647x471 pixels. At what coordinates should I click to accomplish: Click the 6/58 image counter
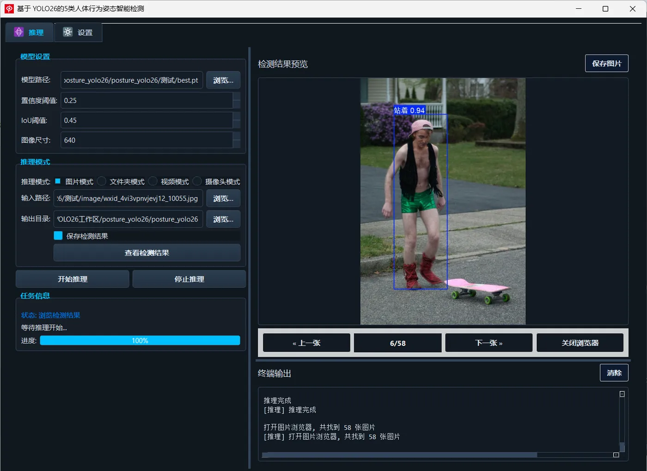click(x=398, y=343)
